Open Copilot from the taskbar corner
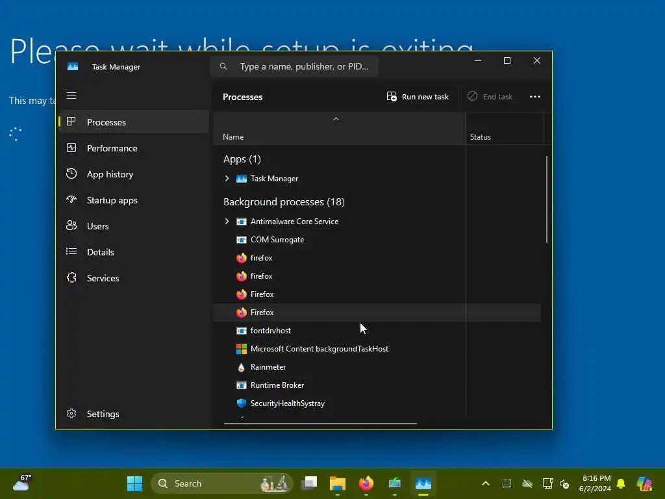Viewport: 665px width, 499px height. [645, 483]
